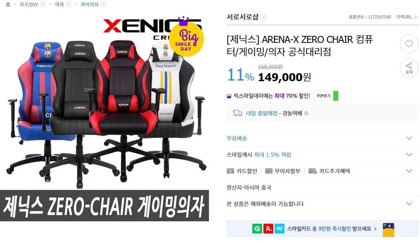Click the Gmarket G logo in banner
420x245 pixels.
click(x=257, y=229)
